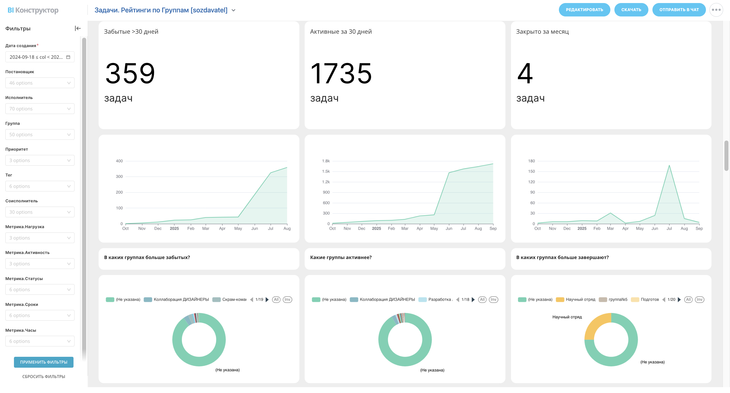Viewport: 730px width, 393px height.
Task: Click СБРОСИТЬ ФИЛЬТРЫ link
Action: (x=44, y=377)
